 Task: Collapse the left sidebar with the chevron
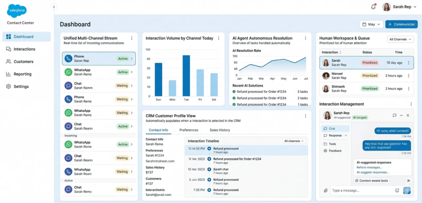point(54,7)
